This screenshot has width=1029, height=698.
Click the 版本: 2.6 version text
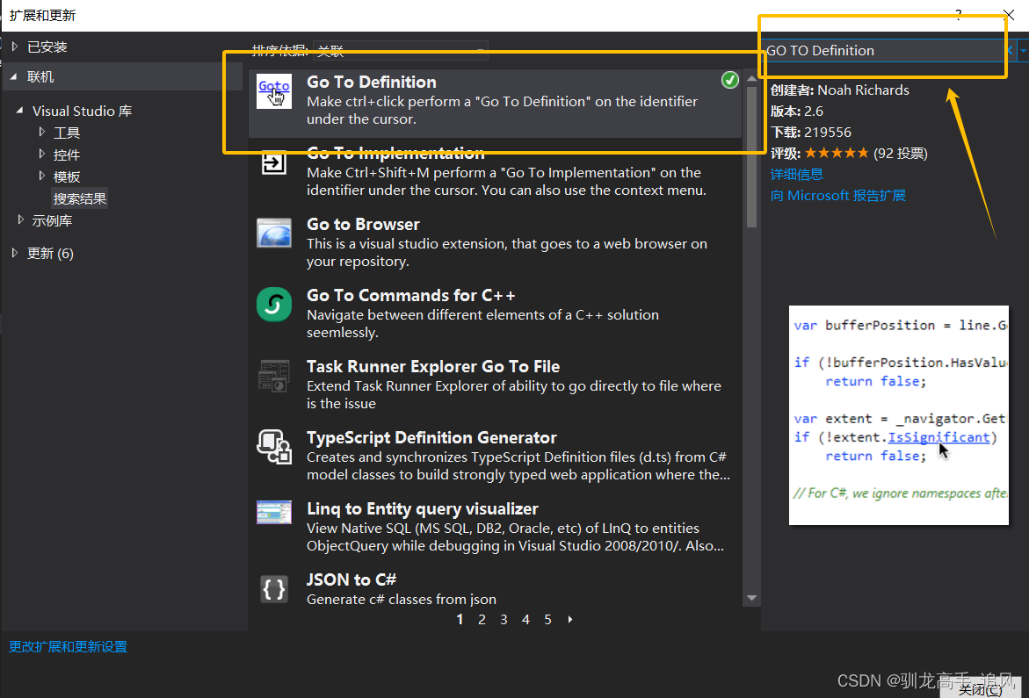[797, 112]
